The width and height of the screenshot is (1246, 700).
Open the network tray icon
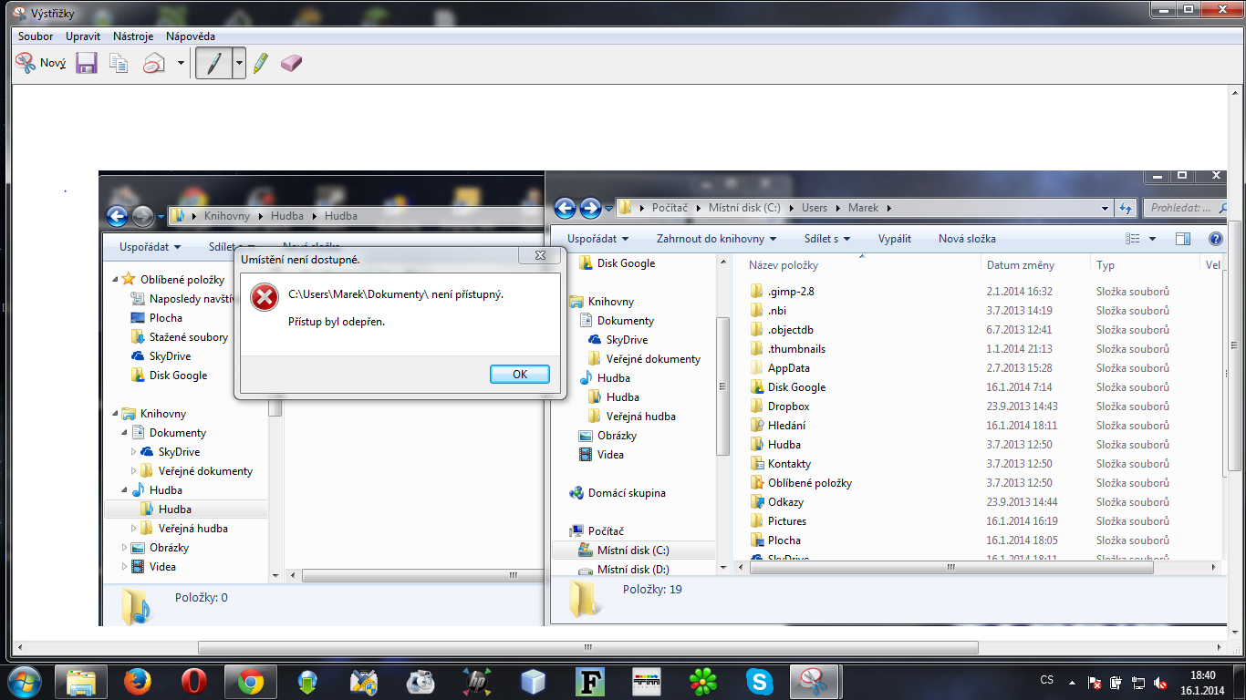(x=1139, y=682)
